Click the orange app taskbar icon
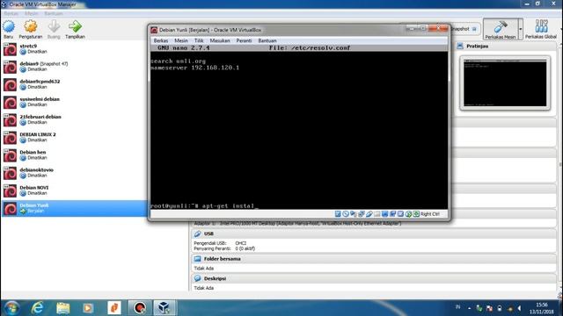 click(x=114, y=308)
